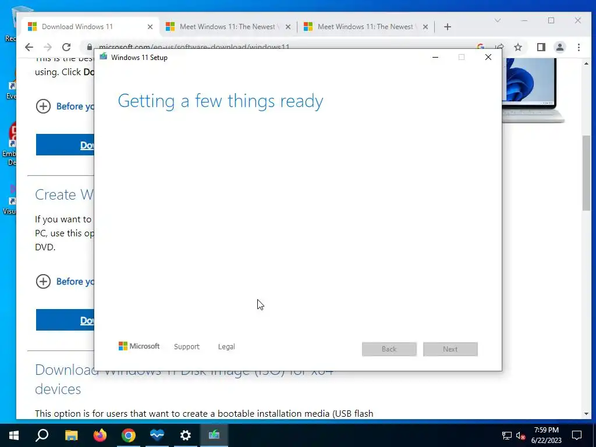This screenshot has height=447, width=596.
Task: Click the network icon in system tray
Action: click(x=507, y=435)
